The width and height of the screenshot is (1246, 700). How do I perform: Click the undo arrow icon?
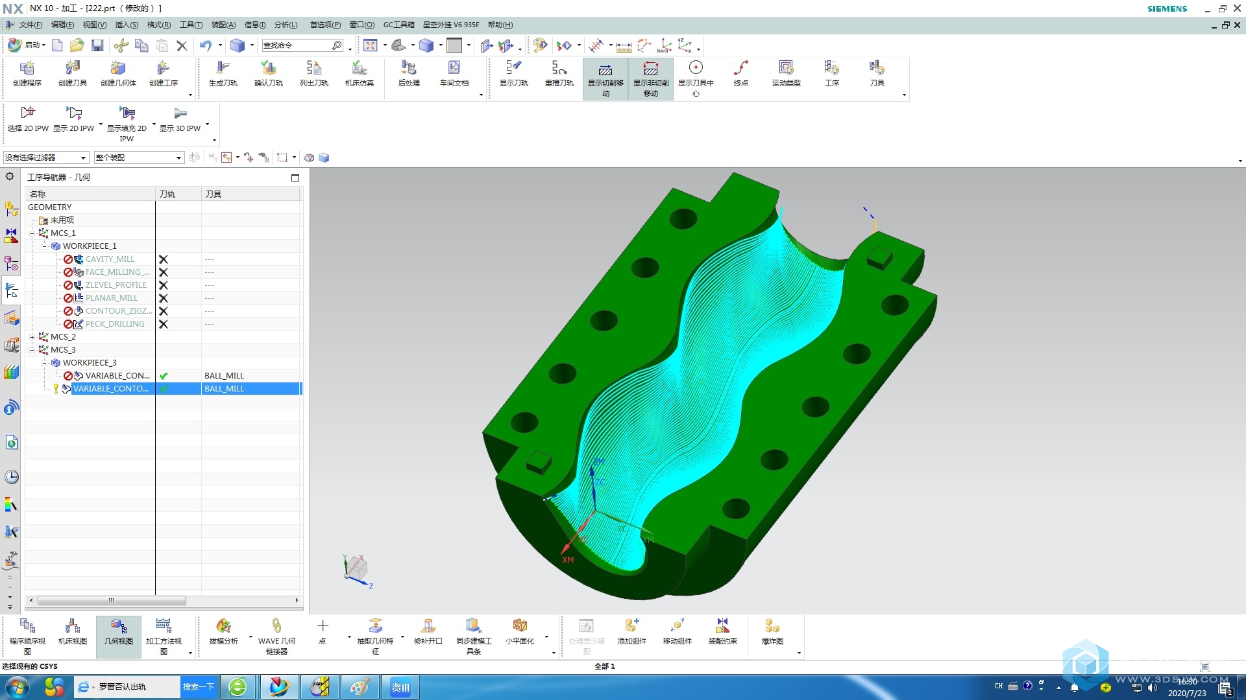pos(206,45)
